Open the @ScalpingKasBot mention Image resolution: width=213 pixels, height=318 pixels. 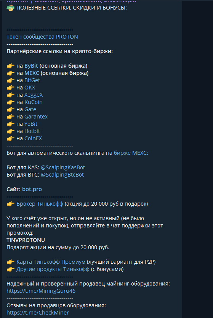[63, 167]
